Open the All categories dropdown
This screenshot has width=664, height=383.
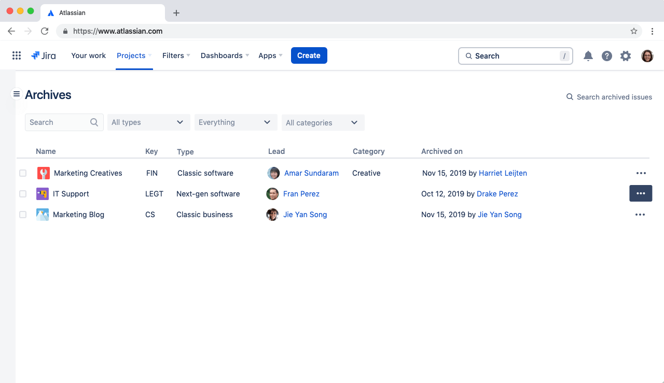coord(323,122)
